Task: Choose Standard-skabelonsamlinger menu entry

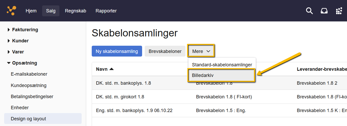Action: (222, 65)
